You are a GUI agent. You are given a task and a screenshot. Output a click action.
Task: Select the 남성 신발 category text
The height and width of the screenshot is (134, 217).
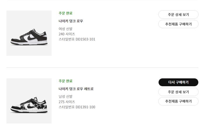65,96
